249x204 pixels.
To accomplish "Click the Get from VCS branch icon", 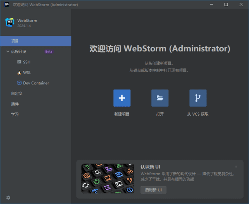I will click(198, 98).
